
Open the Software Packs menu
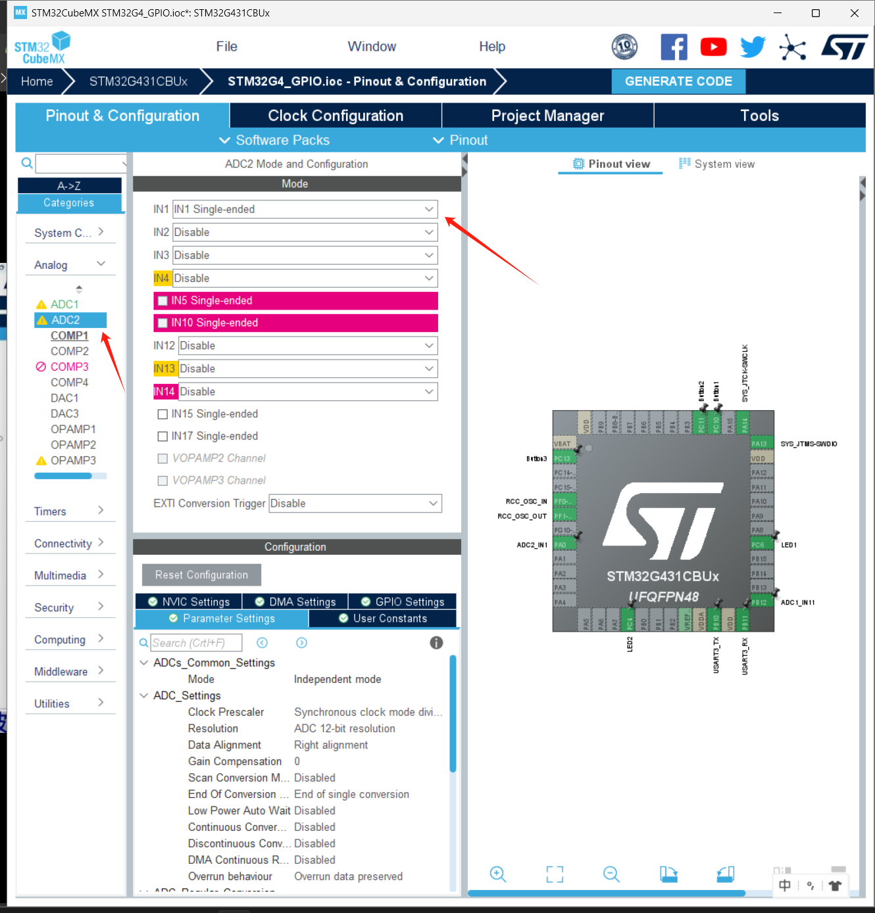[274, 140]
